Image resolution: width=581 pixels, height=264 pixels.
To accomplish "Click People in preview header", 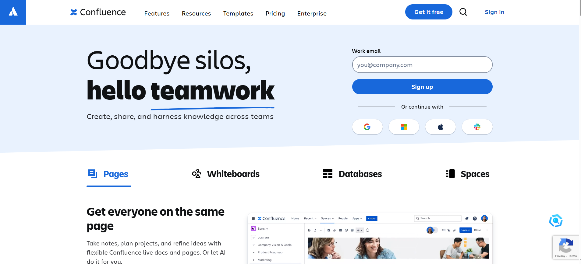I will click(x=343, y=218).
